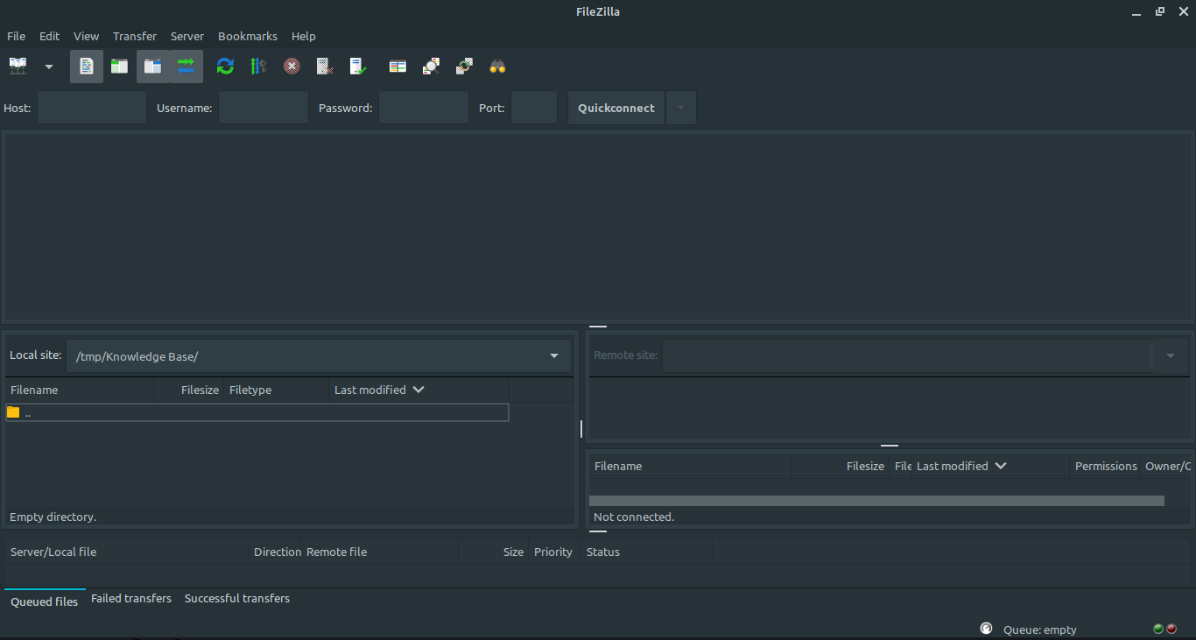Click the Remote file queue column header

[x=380, y=552]
